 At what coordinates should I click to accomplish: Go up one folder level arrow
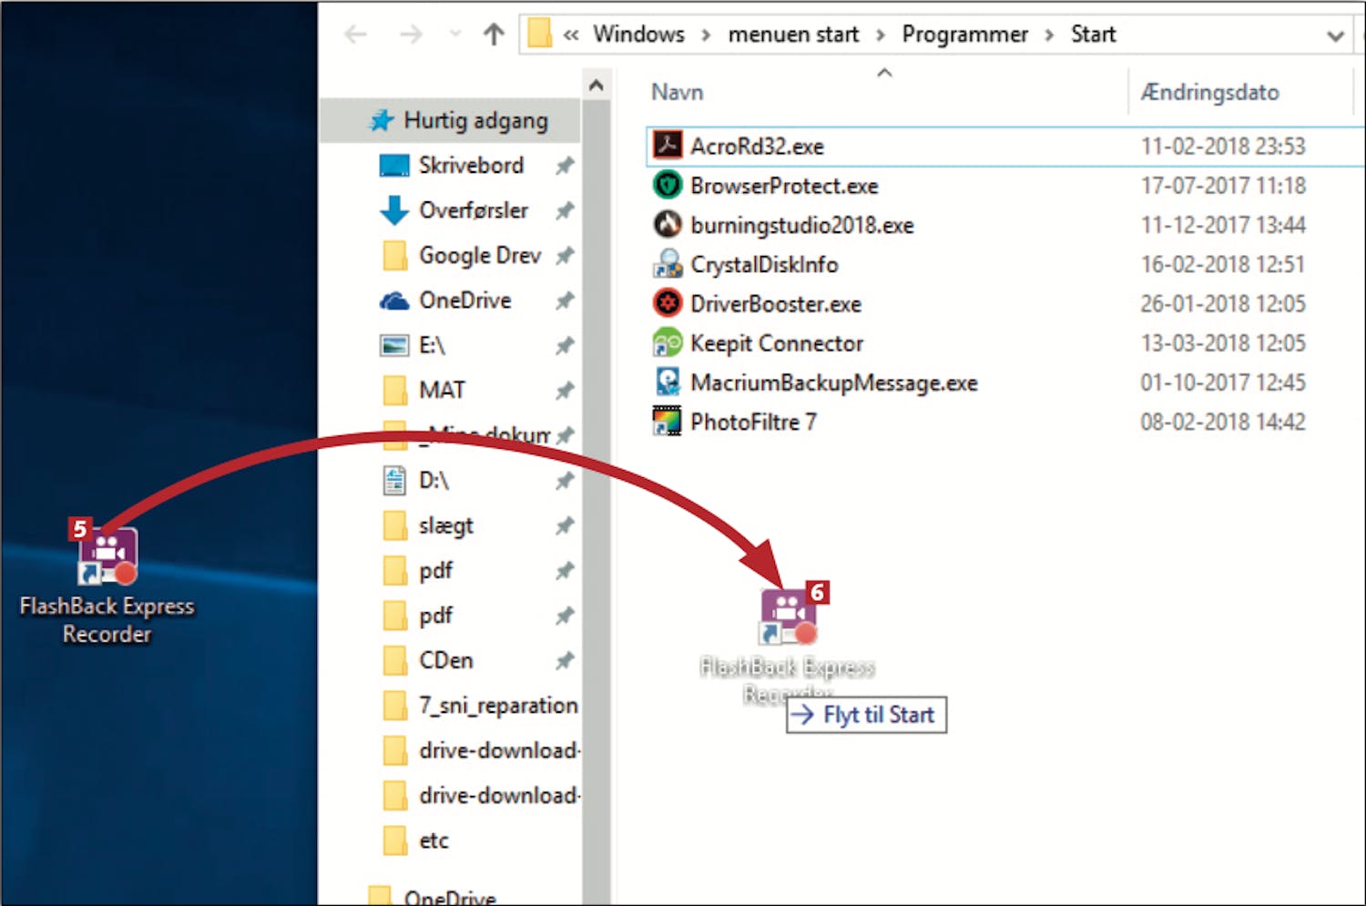[494, 36]
